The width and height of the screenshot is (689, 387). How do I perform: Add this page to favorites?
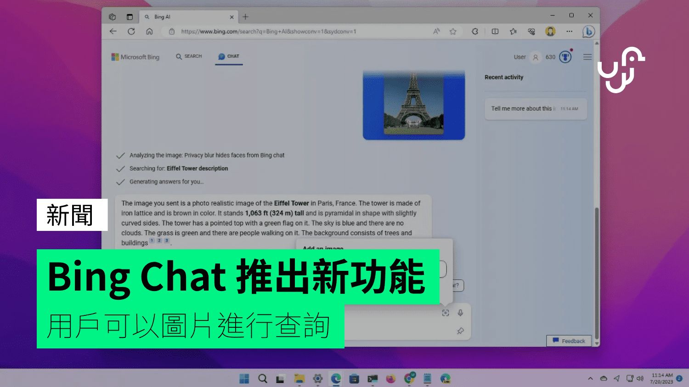click(453, 31)
